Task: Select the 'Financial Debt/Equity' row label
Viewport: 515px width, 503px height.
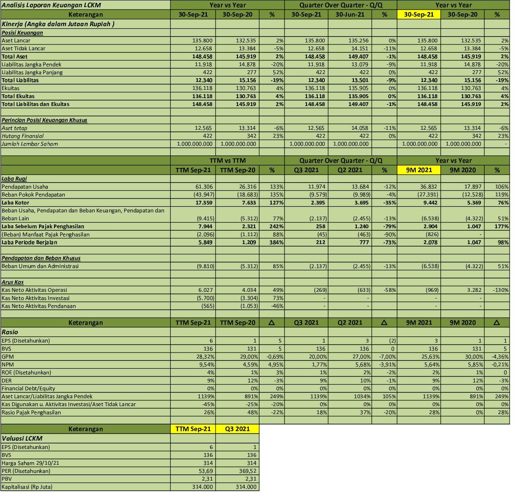Action: point(28,388)
